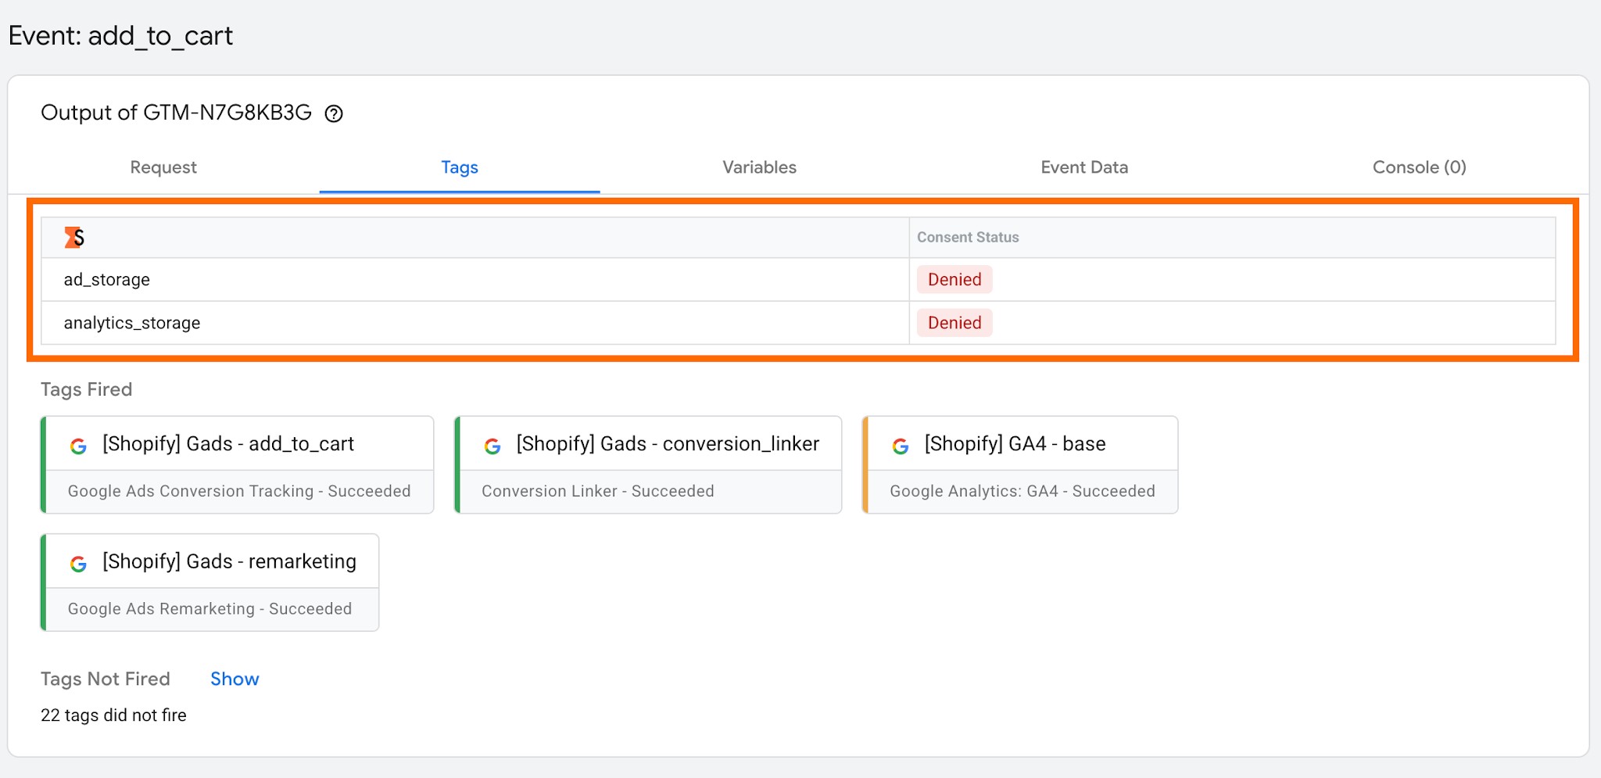Click the 'Output of GTM-N7G8KB3G' heading
Viewport: 1601px width, 778px height.
[176, 113]
